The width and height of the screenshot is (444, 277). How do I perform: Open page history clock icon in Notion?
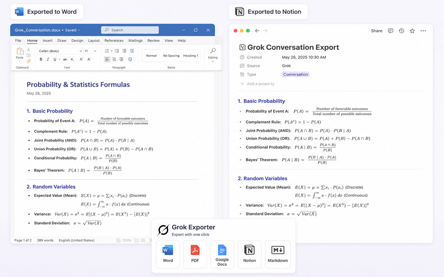(401, 31)
